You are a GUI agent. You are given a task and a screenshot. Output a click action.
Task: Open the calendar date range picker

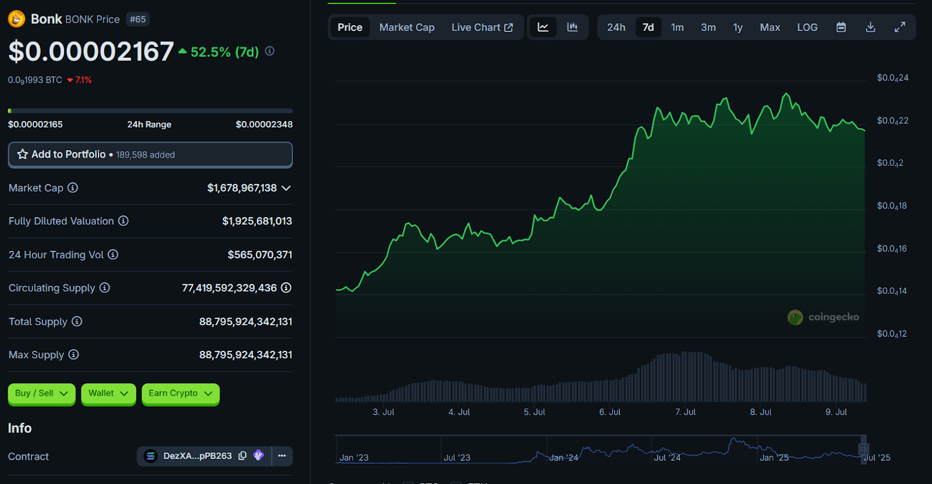(841, 27)
